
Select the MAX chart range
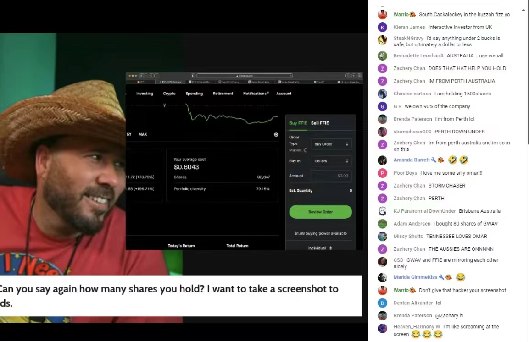(x=143, y=134)
